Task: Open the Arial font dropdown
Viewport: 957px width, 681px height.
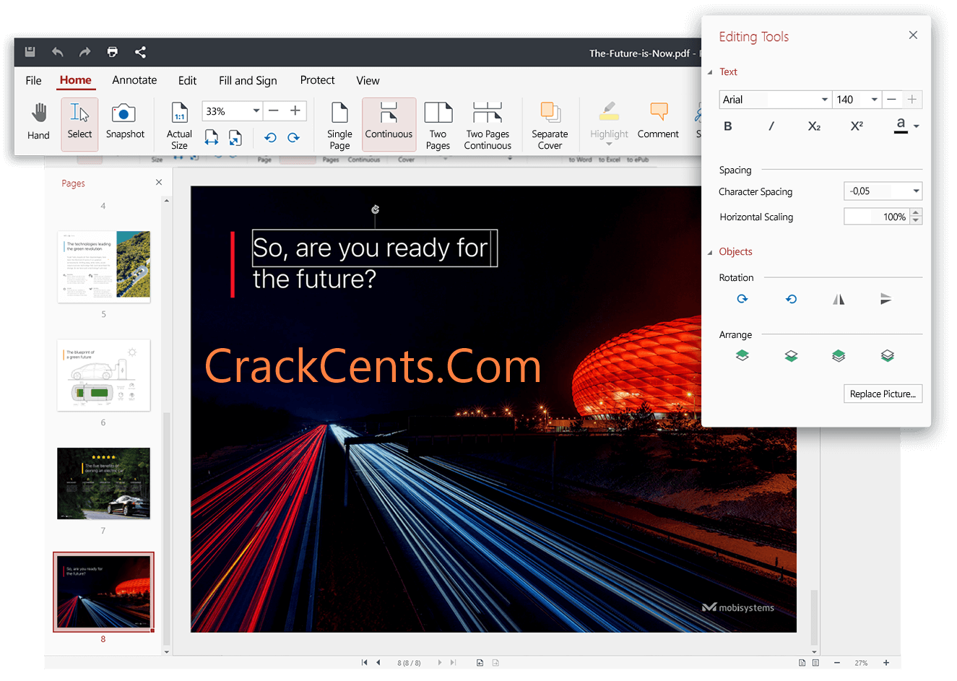Action: point(824,100)
